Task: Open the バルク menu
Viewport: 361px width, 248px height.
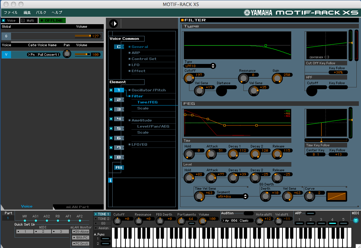Action: 41,12
